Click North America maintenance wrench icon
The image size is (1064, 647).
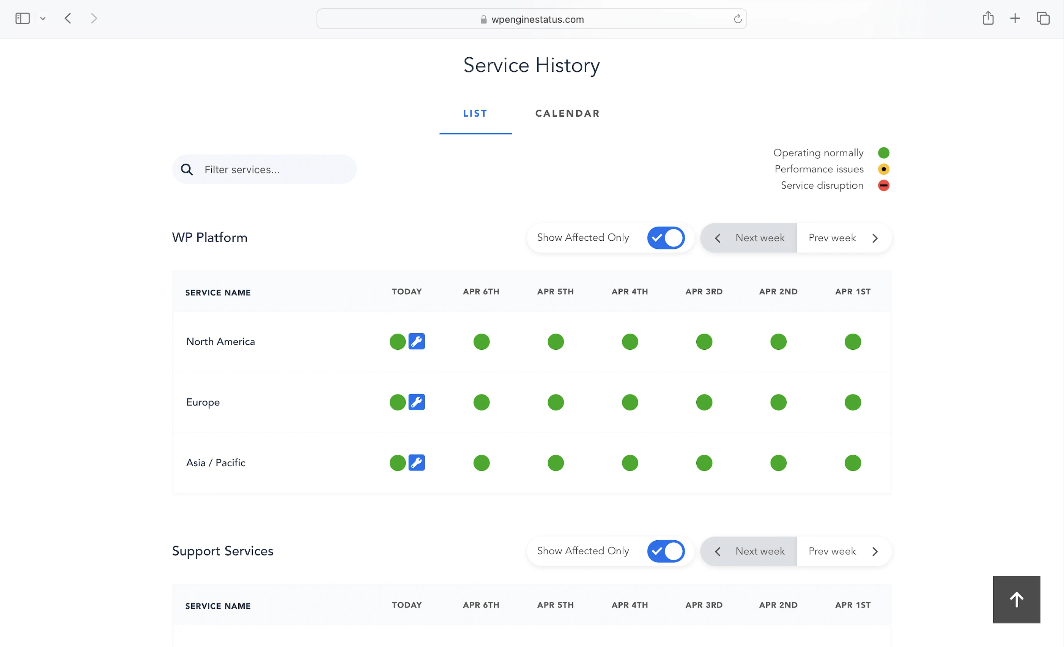[416, 341]
